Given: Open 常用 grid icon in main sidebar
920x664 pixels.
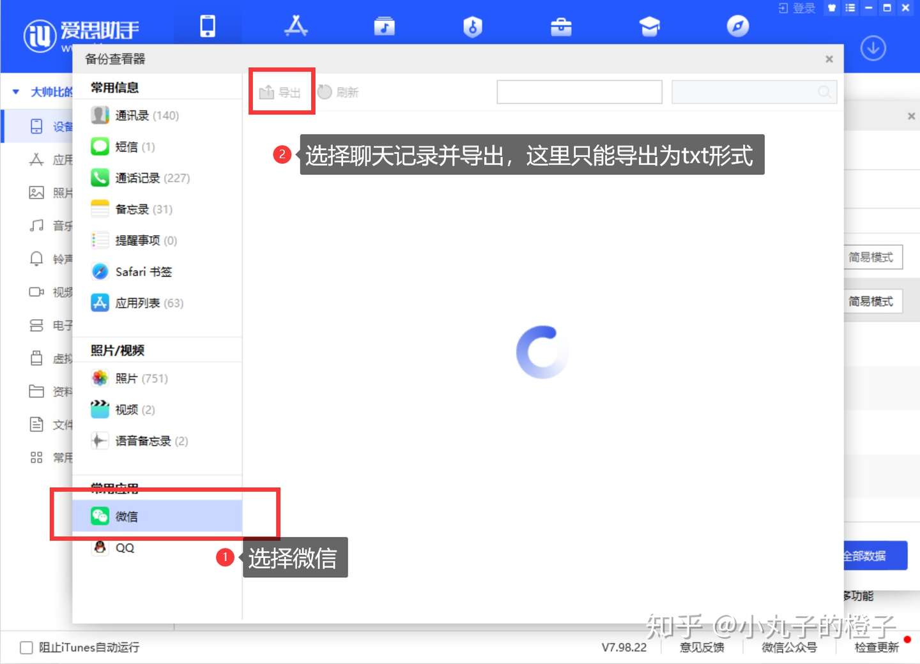Looking at the screenshot, I should pos(36,458).
